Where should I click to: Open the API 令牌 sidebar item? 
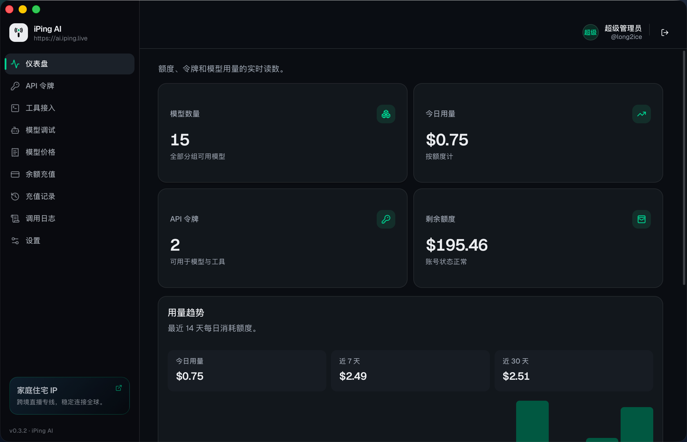click(70, 86)
